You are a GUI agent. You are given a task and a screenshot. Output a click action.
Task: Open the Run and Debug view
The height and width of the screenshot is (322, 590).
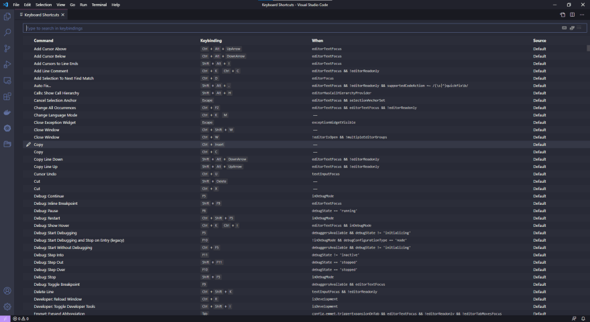coord(7,65)
